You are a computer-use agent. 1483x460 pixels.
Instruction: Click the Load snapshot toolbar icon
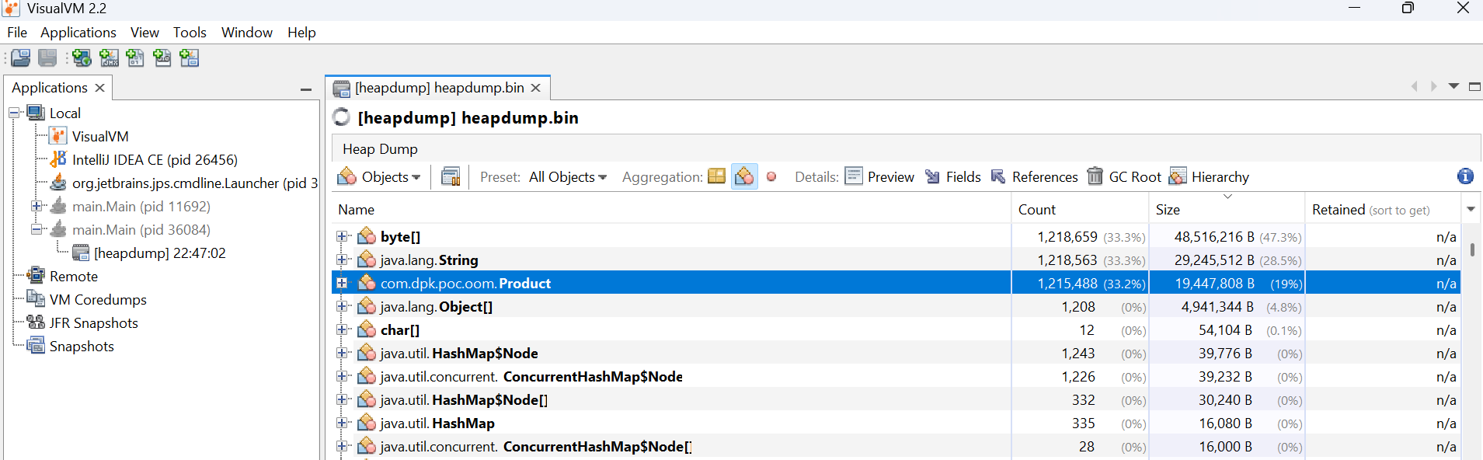coord(21,58)
